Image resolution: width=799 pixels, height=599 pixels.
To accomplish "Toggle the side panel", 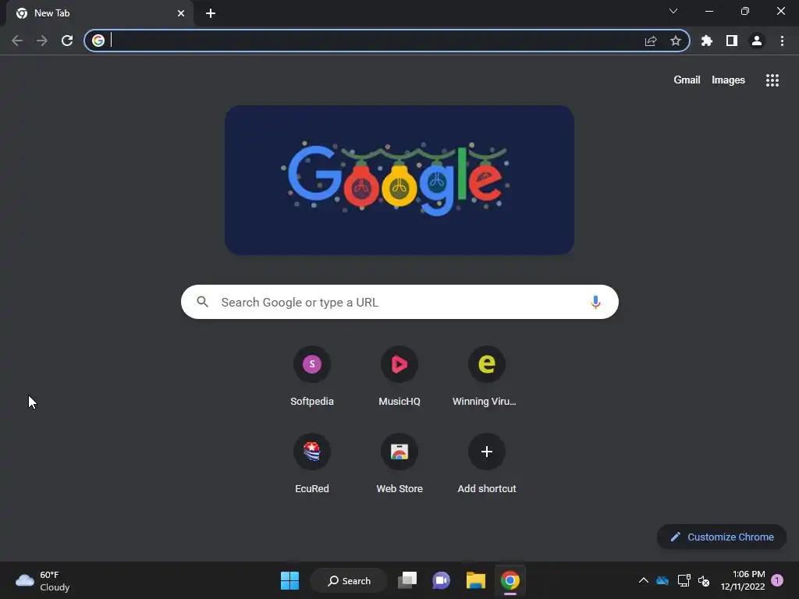I will (x=732, y=41).
